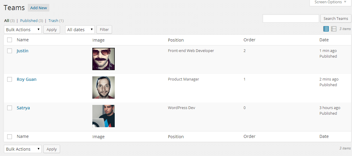
Task: Toggle select-all checkbox in table header
Action: 10,40
